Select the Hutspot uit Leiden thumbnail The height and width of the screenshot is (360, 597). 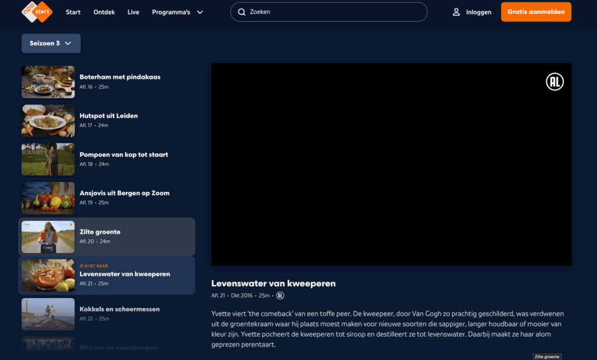48,120
